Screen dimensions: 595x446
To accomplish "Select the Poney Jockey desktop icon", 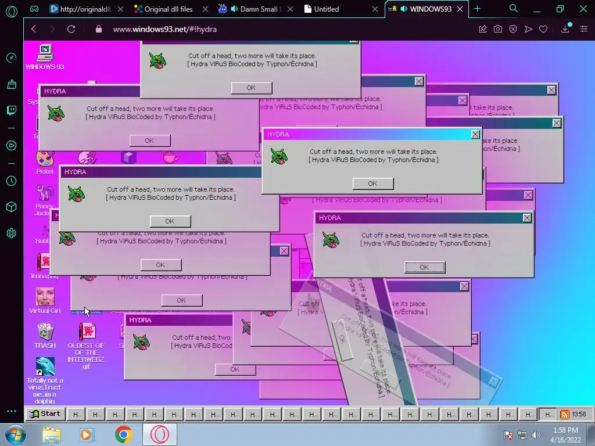I will point(44,200).
